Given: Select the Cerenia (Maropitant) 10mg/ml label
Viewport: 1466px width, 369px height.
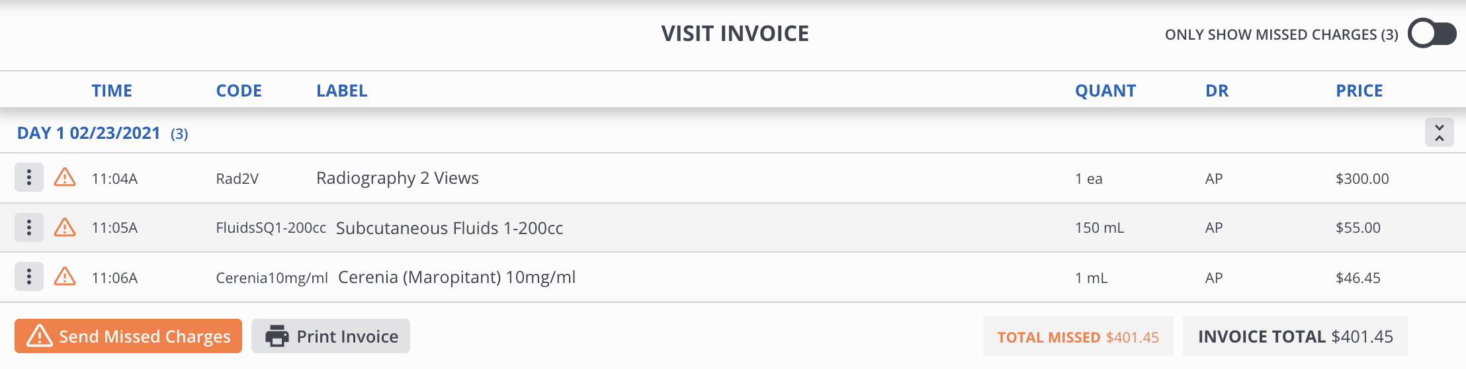Looking at the screenshot, I should (456, 277).
